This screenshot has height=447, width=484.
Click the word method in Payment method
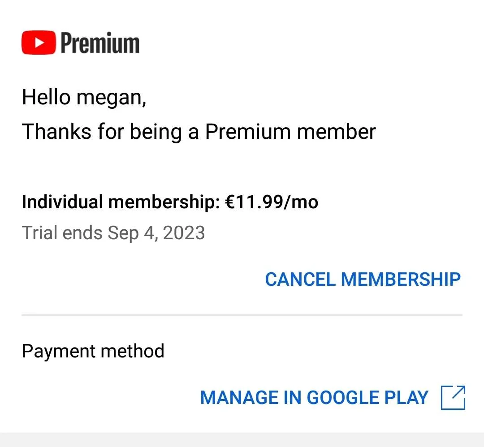point(132,351)
